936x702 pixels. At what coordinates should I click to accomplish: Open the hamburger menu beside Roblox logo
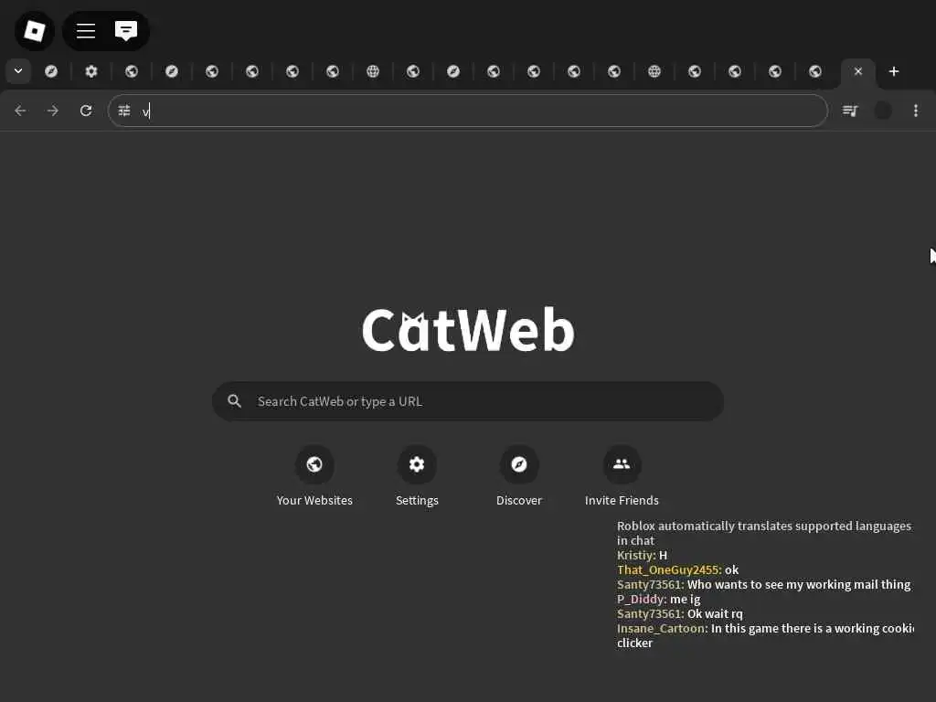86,30
